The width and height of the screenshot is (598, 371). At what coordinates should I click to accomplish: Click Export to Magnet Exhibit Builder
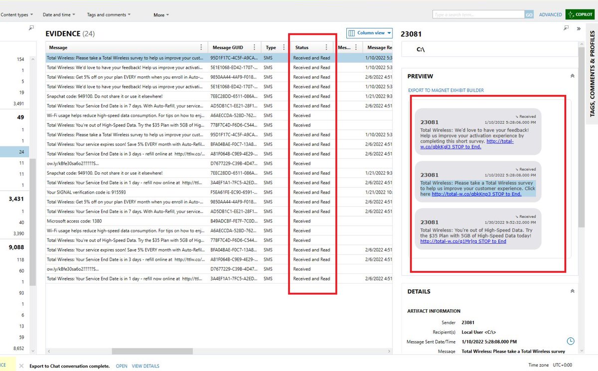point(446,90)
